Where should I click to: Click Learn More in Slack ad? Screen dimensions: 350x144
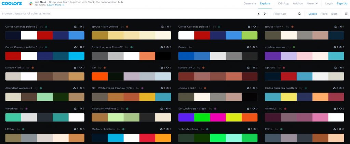point(55,5)
